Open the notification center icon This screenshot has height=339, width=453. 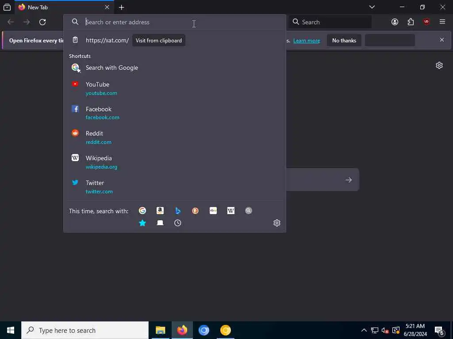point(439,331)
